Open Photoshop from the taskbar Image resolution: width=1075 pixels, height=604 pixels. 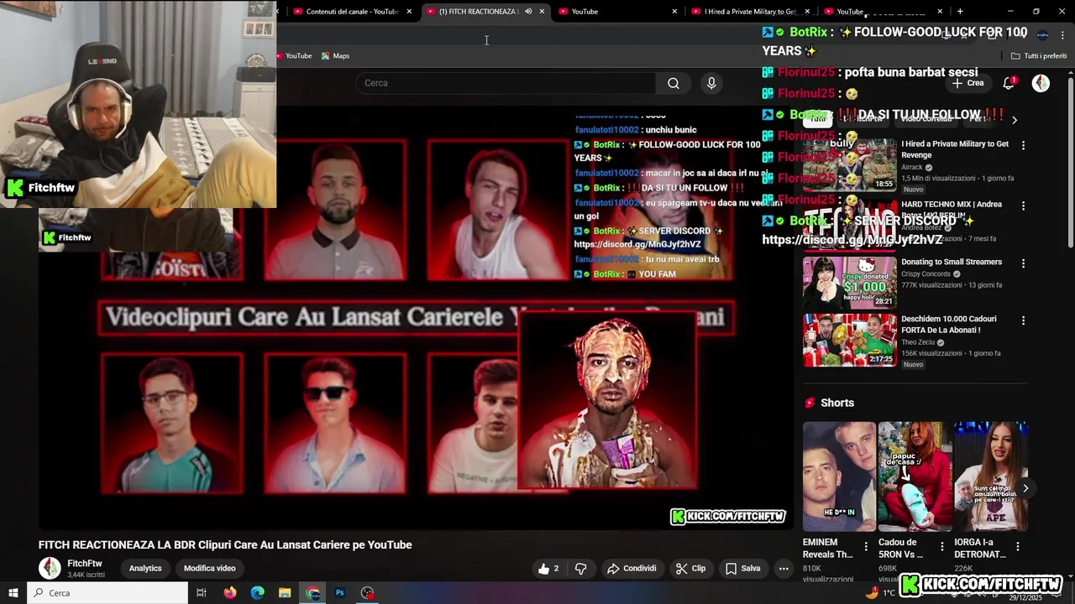[340, 593]
